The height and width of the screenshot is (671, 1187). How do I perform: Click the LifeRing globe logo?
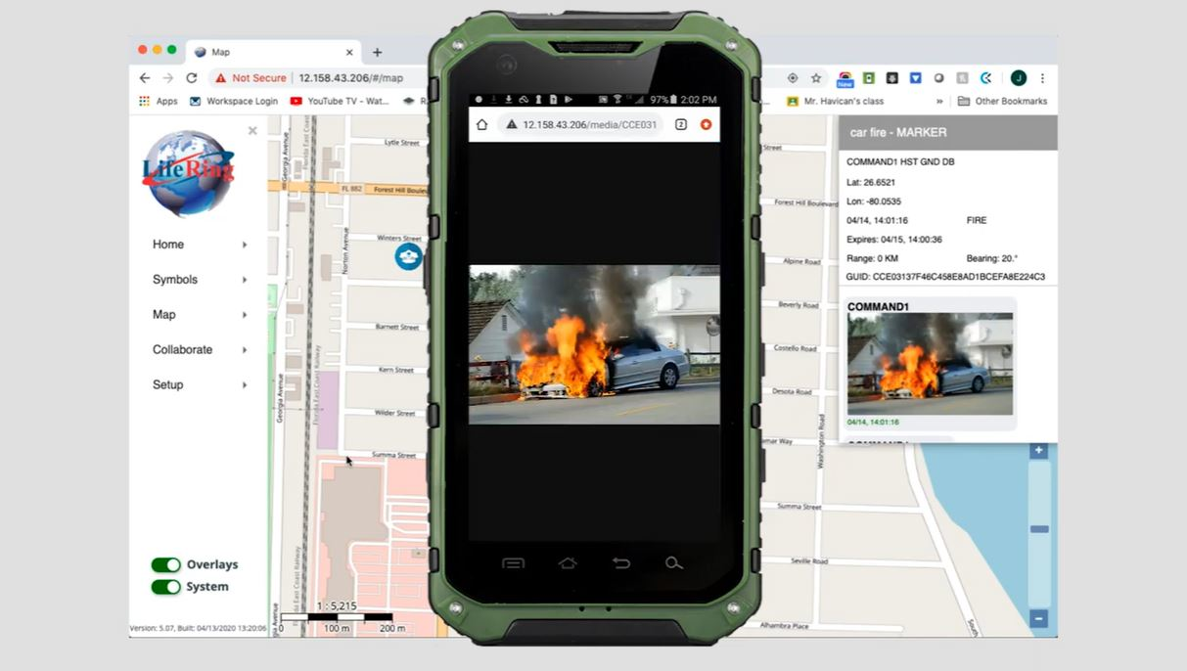188,173
